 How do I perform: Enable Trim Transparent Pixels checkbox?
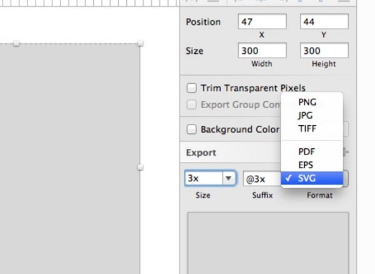[192, 88]
